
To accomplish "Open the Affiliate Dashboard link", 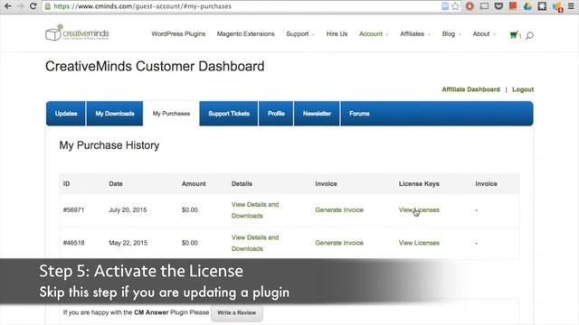I will point(470,89).
